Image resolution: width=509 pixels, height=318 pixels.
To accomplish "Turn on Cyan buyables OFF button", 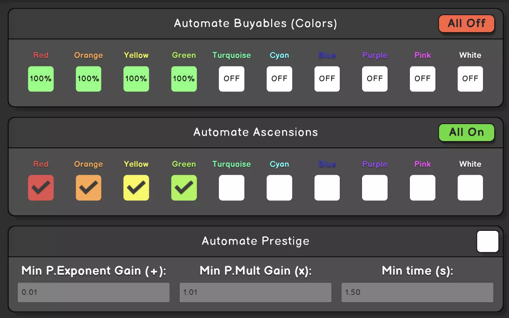I will coord(279,79).
